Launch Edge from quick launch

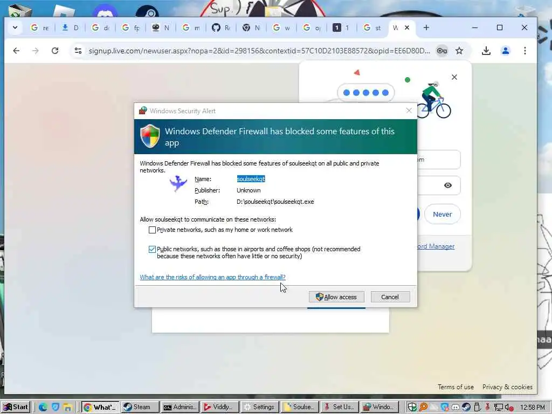click(x=43, y=408)
